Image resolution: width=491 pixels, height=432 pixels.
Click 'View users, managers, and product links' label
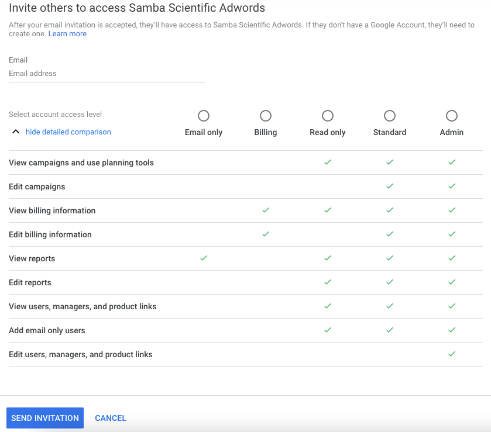pyautogui.click(x=83, y=306)
